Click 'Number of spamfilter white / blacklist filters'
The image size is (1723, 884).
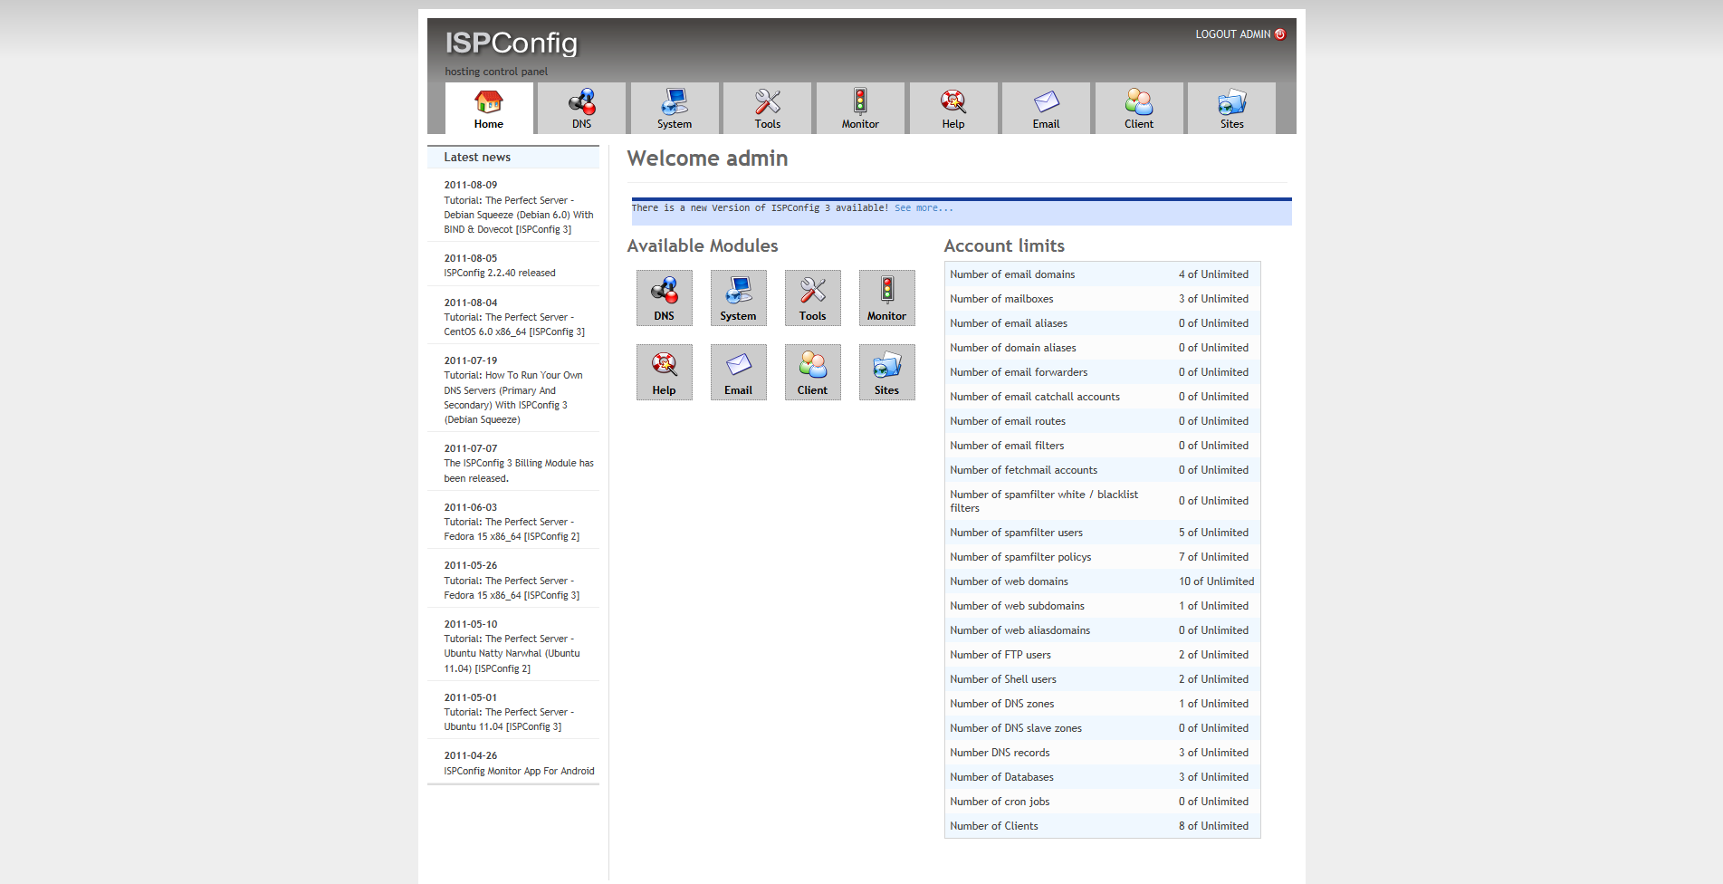(1044, 501)
